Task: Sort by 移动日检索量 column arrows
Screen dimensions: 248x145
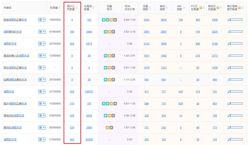Action: (221, 8)
